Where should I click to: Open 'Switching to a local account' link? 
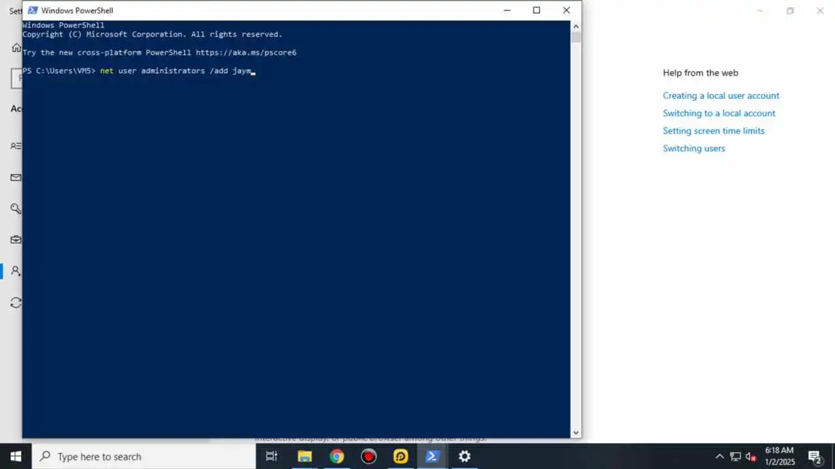click(x=719, y=113)
